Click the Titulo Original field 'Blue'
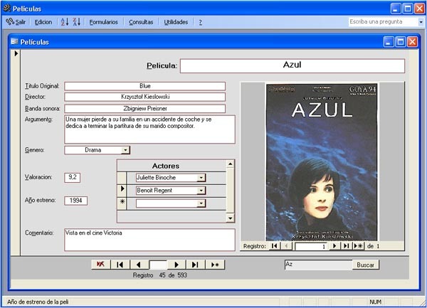 click(x=144, y=86)
